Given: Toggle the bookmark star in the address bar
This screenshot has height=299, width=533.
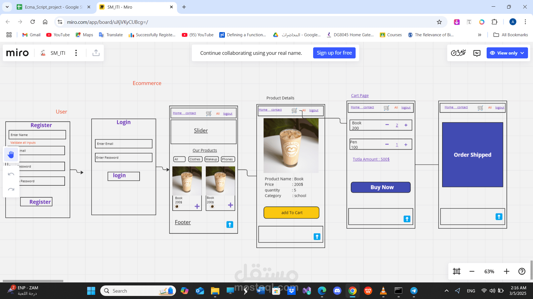Looking at the screenshot, I should tap(439, 22).
